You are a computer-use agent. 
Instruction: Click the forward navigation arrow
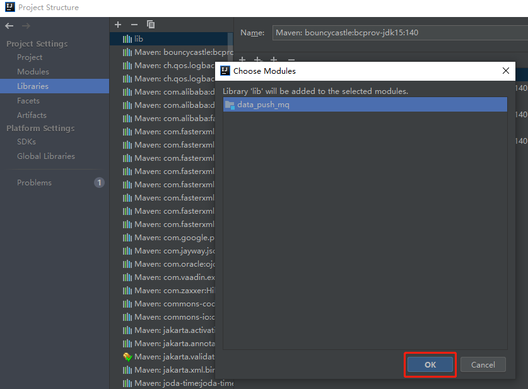pos(26,26)
